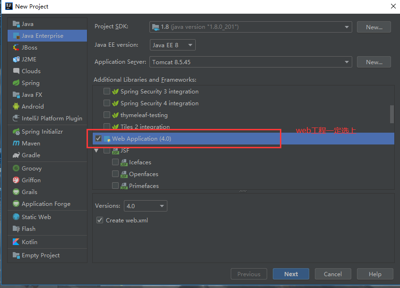This screenshot has height=288, width=400.
Task: Click New... button next to Application Server
Action: [374, 62]
